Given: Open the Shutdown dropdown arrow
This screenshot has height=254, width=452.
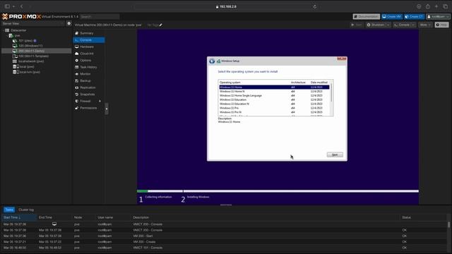Looking at the screenshot, I should pyautogui.click(x=388, y=25).
